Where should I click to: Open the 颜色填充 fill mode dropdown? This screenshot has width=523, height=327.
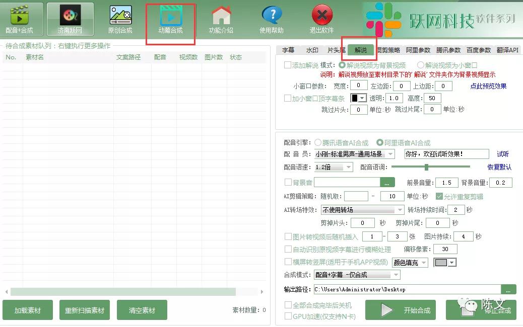[410, 263]
